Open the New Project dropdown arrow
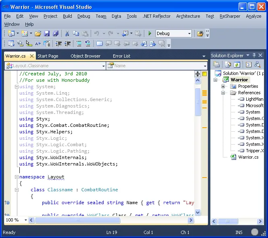This screenshot has height=238, width=268. 18,33
